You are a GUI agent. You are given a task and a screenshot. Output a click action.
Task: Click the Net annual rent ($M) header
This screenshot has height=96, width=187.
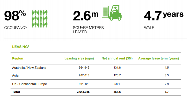[117, 58]
